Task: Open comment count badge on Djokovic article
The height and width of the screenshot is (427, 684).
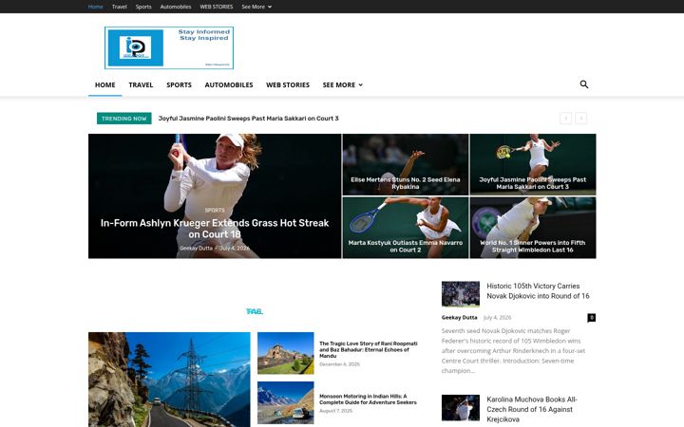Action: coord(591,318)
